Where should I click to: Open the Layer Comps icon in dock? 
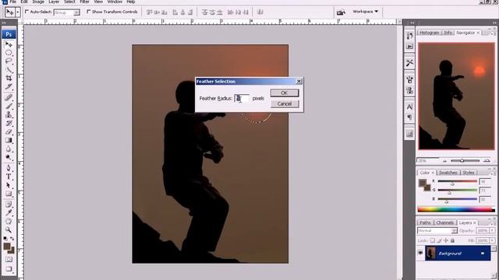(409, 134)
